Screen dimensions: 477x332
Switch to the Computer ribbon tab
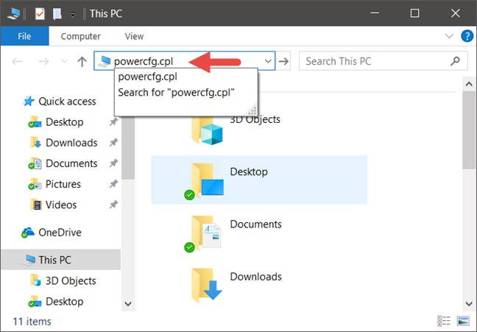pos(81,36)
